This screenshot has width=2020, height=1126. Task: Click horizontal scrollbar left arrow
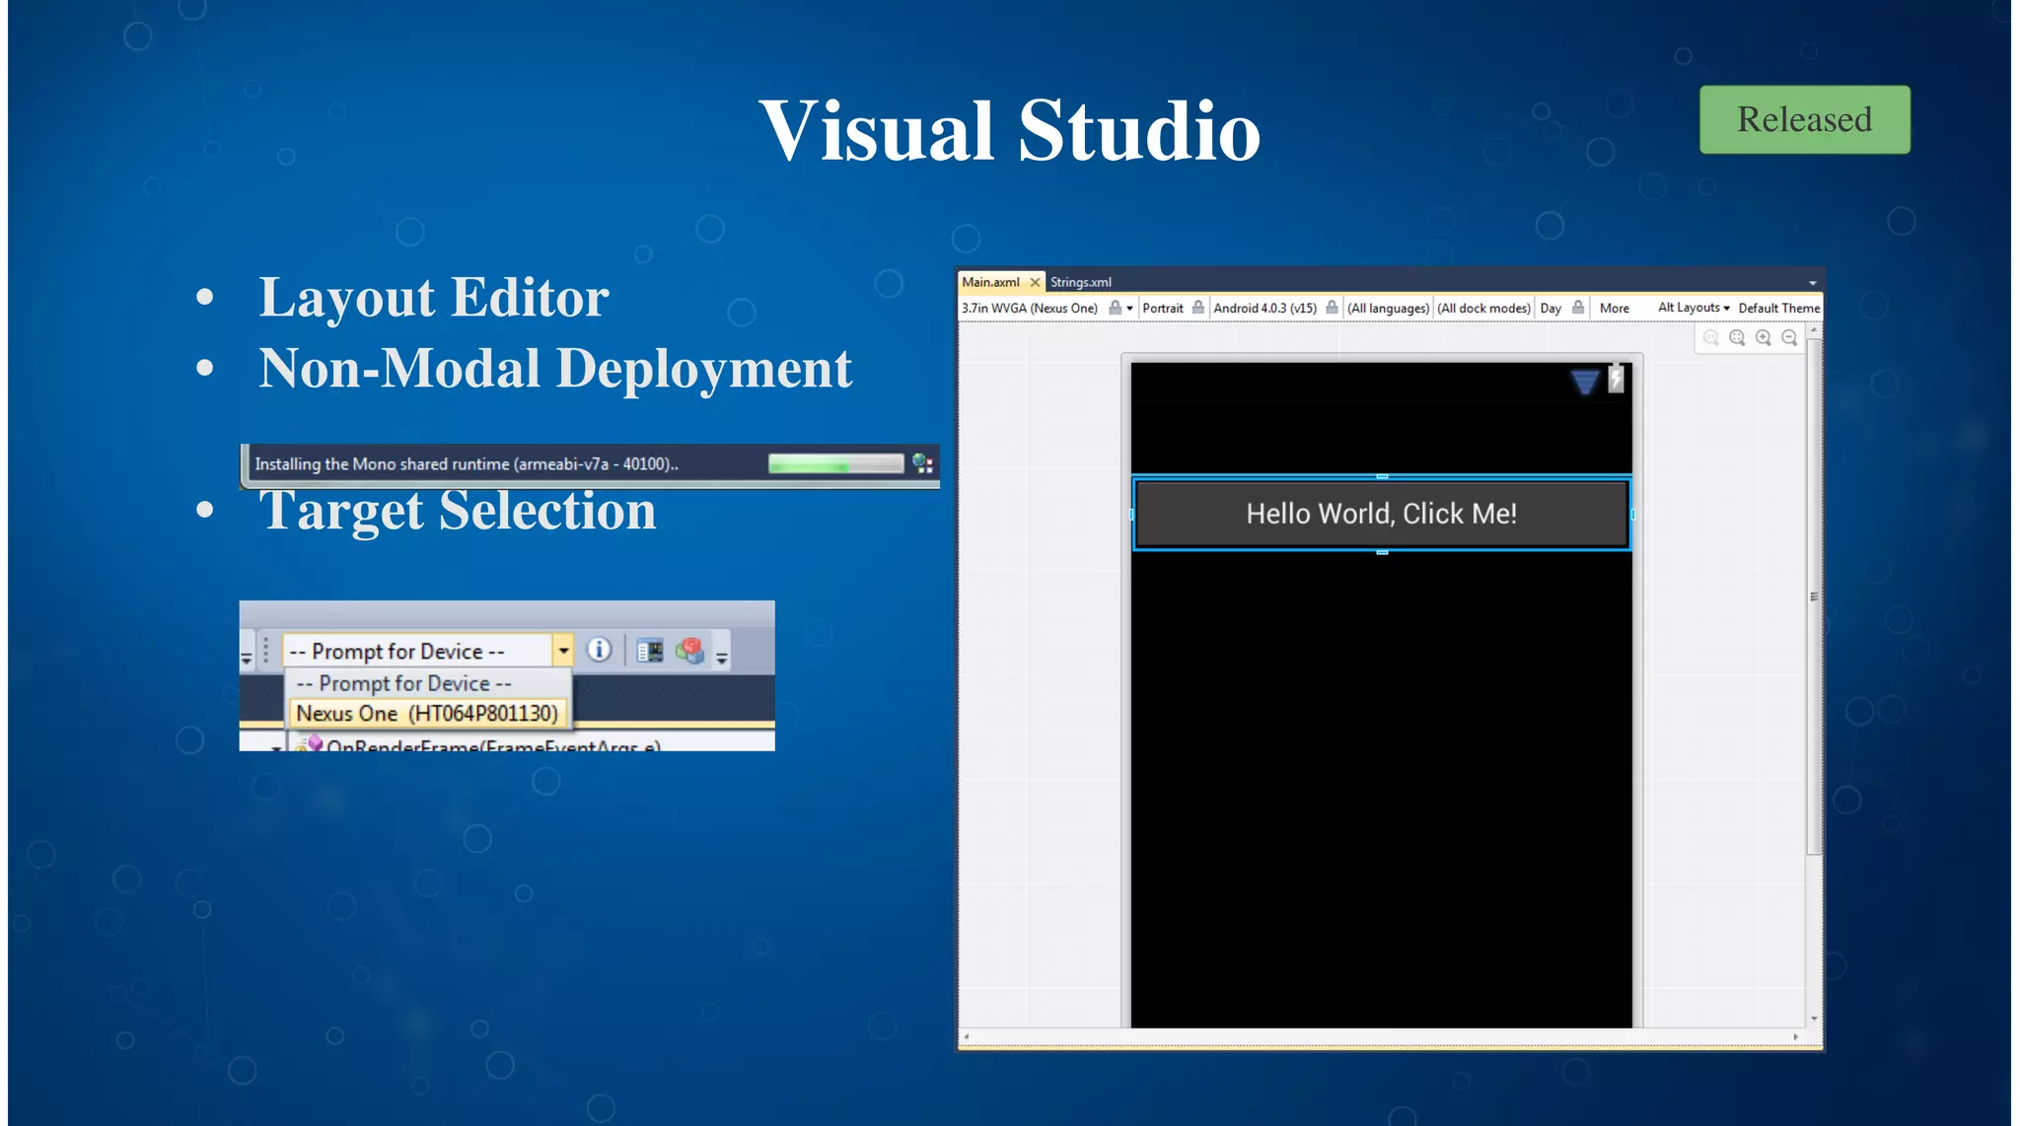click(967, 1037)
